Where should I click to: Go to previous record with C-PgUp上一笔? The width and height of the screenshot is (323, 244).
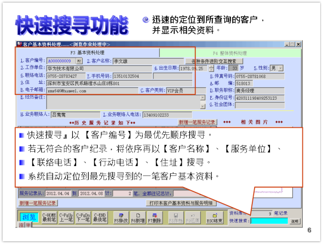pyautogui.click(x=66, y=217)
